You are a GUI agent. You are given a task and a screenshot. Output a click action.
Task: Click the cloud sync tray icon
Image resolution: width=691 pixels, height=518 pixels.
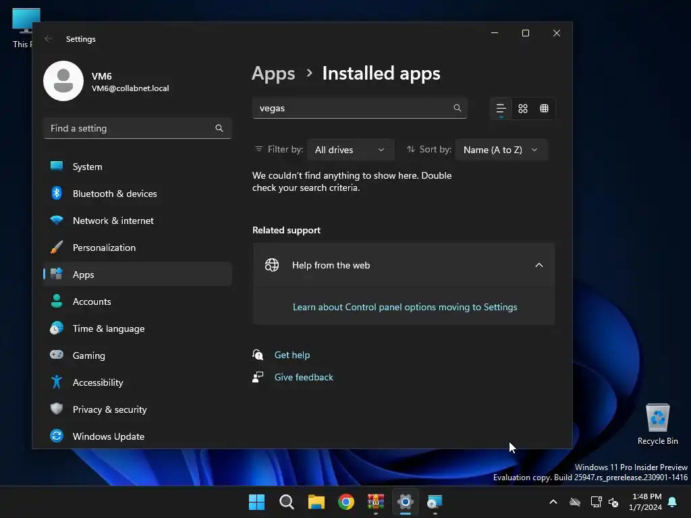point(575,502)
